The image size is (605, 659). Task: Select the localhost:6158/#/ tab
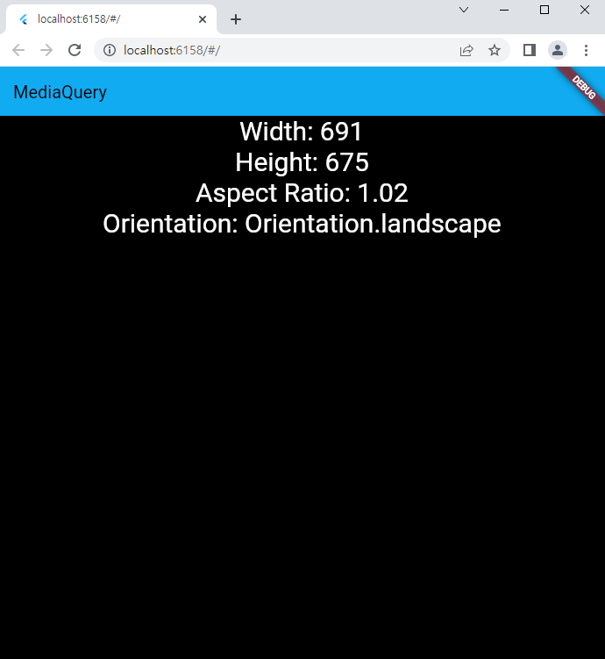[x=111, y=19]
